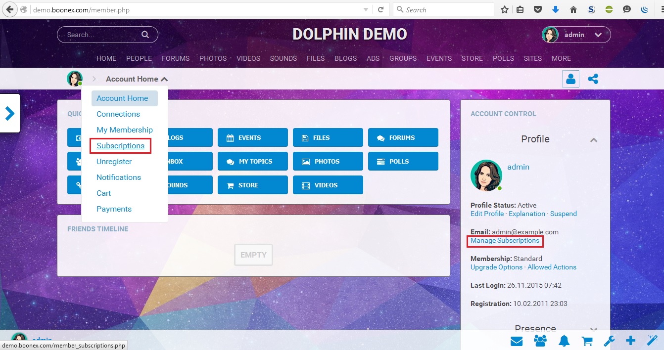Image resolution: width=664 pixels, height=350 pixels.
Task: Open the downloads arrow icon in the browser toolbar
Action: tap(555, 9)
